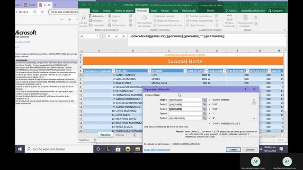This screenshot has height=170, width=303.
Task: Open Texto function library icon
Action: point(109,20)
